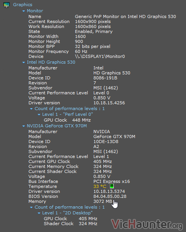This screenshot has width=186, height=232.
Task: Collapse NVIDIA Count of performance levels arrow
Action: [x=31, y=207]
